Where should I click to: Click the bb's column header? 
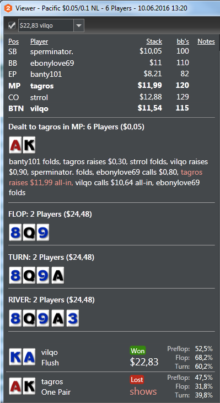tap(183, 41)
